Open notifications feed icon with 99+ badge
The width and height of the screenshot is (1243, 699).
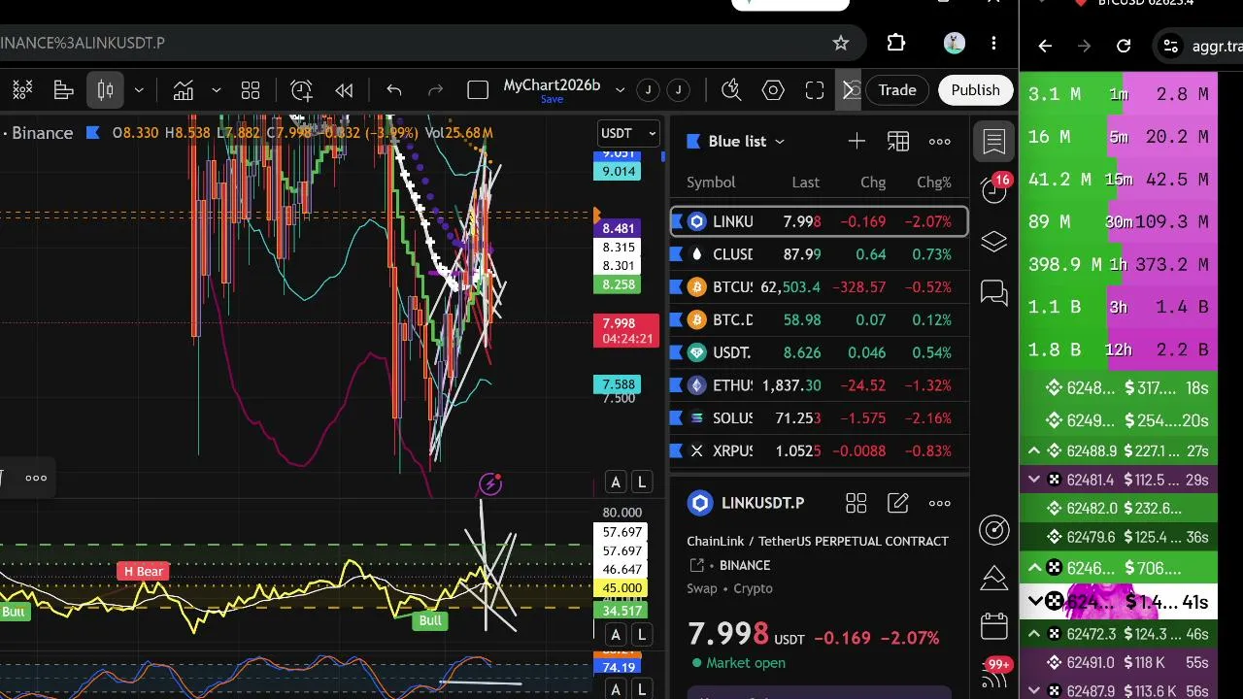[x=995, y=676]
